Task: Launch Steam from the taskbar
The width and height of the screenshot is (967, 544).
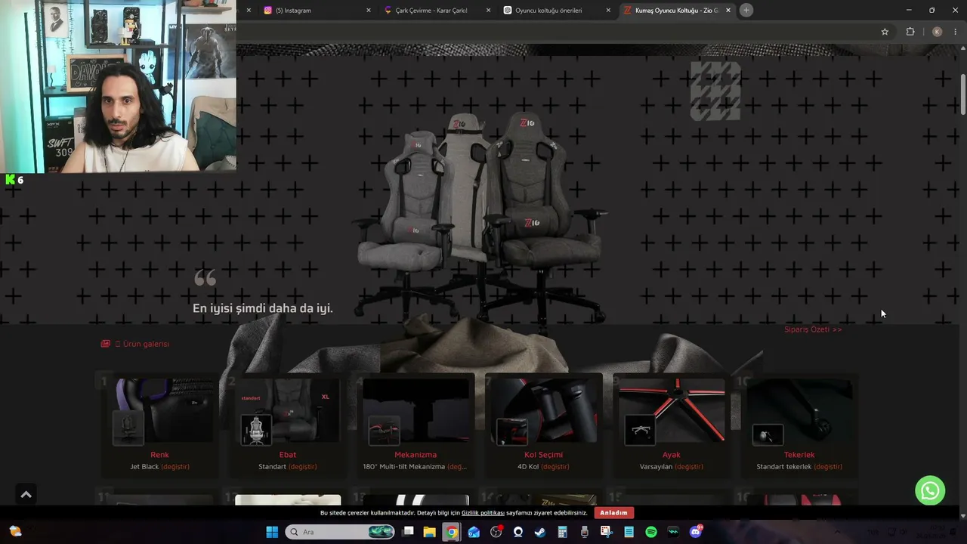Action: click(540, 532)
